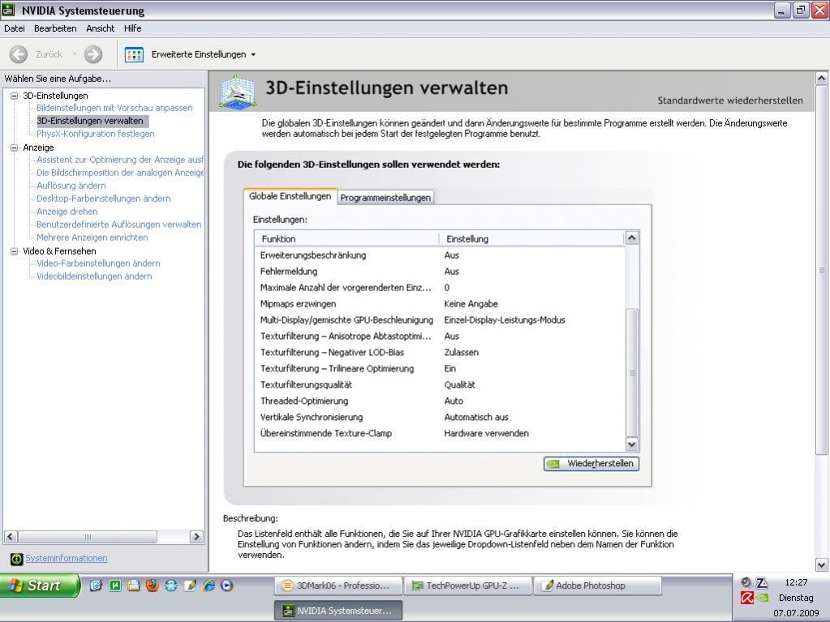Viewport: 830px width, 622px height.
Task: Select Anzeige drehen in tree
Action: point(67,212)
